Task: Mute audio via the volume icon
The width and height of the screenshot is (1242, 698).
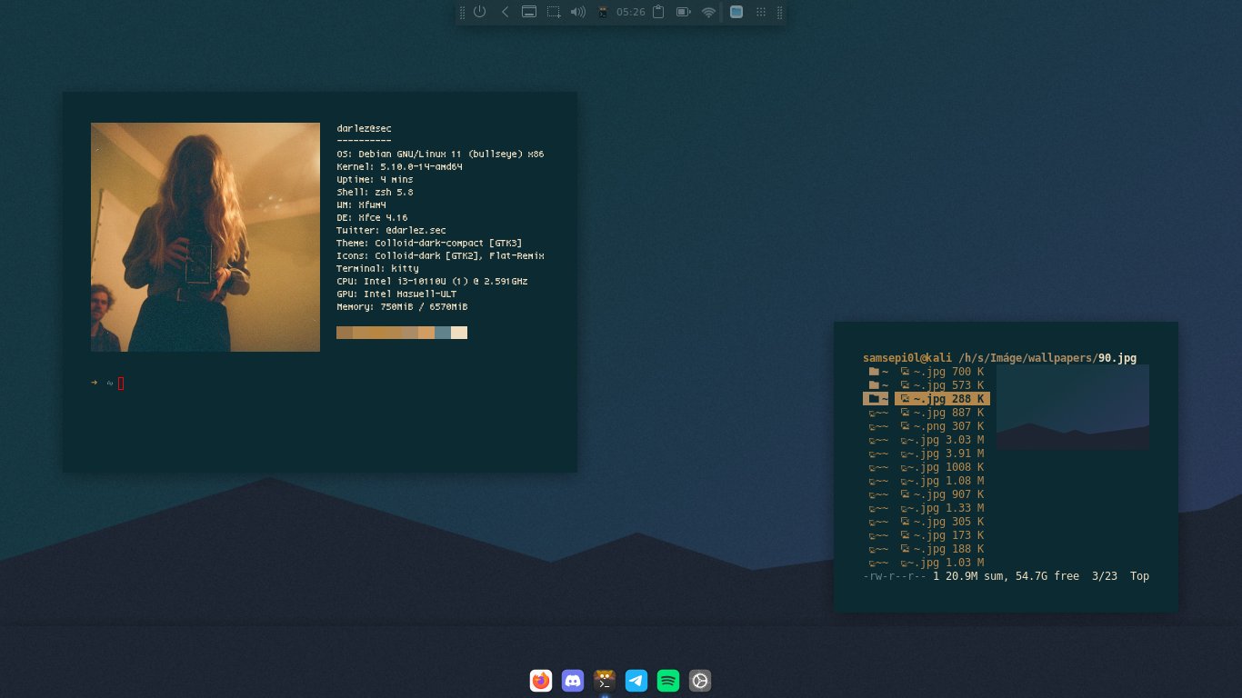Action: 579,12
